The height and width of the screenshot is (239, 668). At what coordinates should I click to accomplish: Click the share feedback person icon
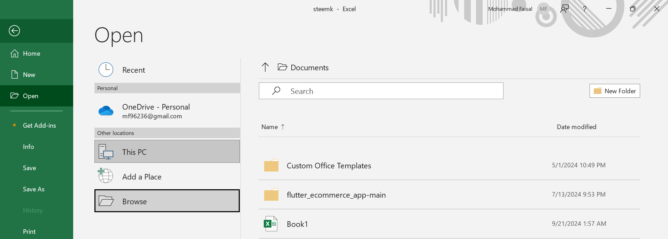[x=565, y=9]
